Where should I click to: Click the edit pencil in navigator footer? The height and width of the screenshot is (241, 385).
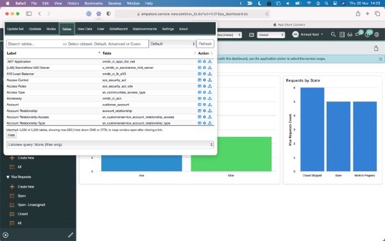point(71,235)
